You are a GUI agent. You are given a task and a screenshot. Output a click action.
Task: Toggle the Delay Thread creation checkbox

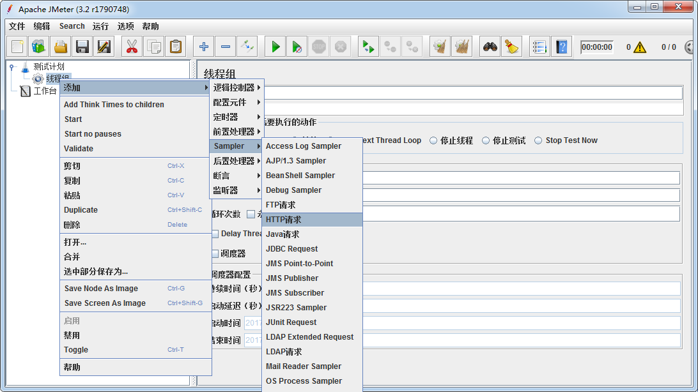click(x=215, y=234)
